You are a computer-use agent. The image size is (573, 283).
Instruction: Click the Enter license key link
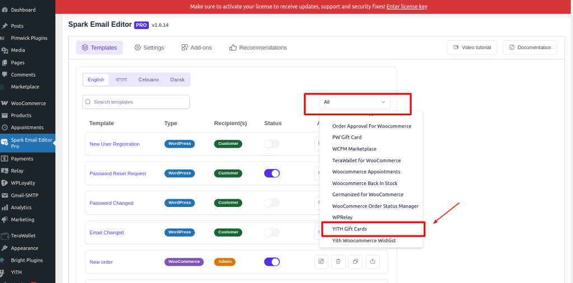point(407,7)
